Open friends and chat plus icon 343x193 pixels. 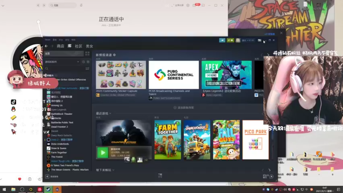[271, 176]
